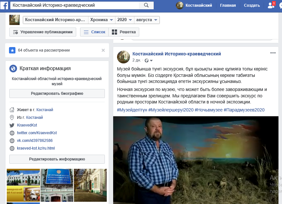Click the search magnifier button
Screen dimensions: 282x204
(x=146, y=5)
